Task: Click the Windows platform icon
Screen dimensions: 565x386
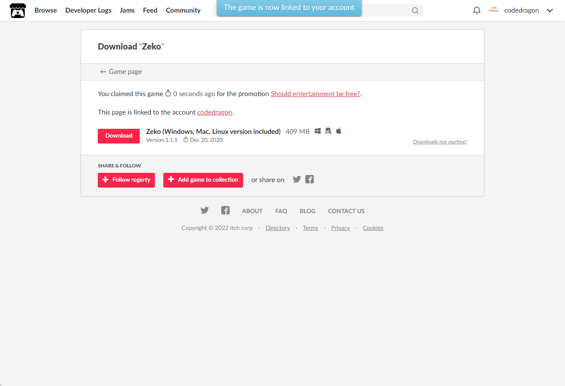Action: pos(318,131)
